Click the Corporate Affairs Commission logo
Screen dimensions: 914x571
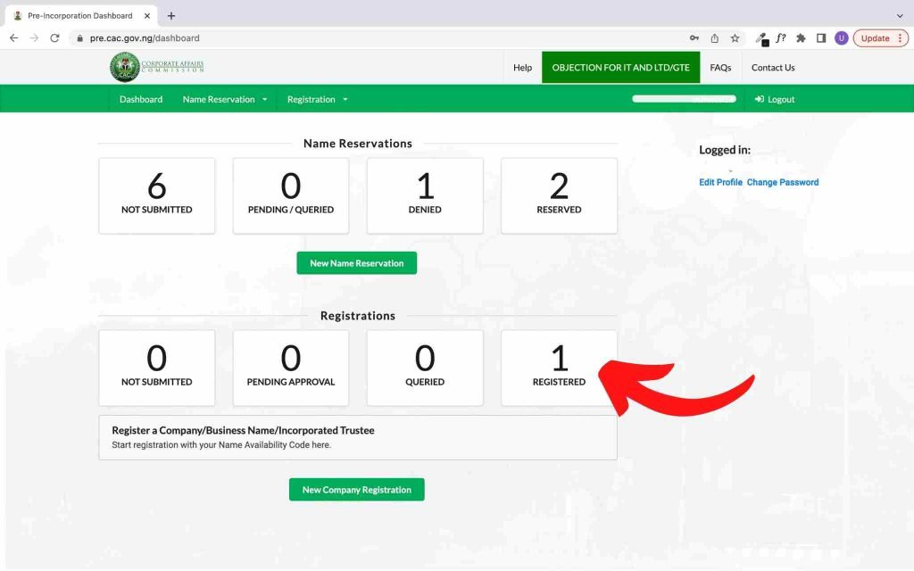pyautogui.click(x=157, y=67)
